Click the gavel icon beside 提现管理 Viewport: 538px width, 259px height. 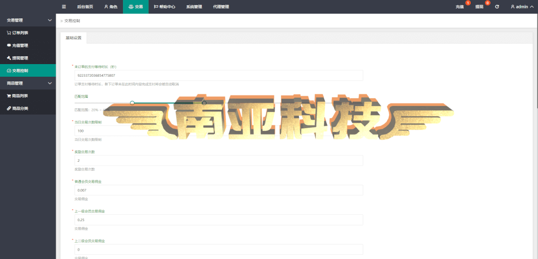(9, 58)
